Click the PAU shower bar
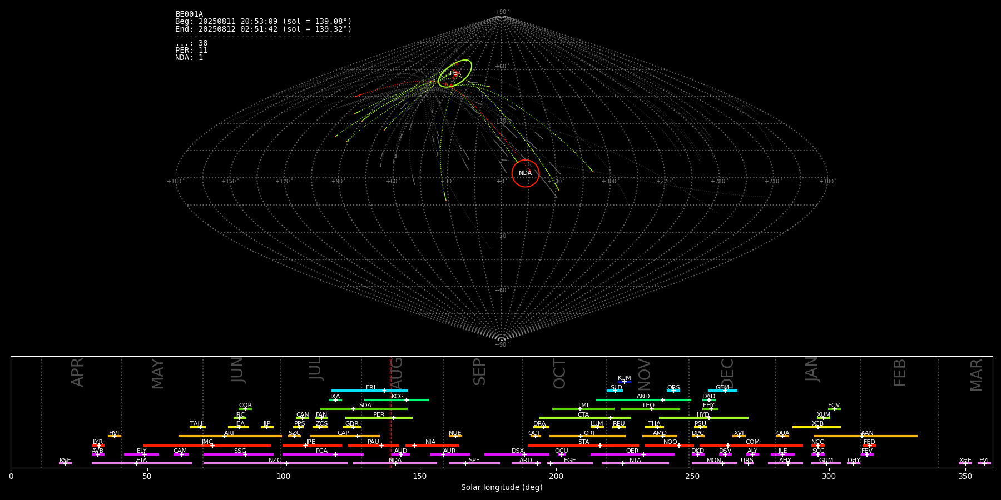 pyautogui.click(x=374, y=445)
